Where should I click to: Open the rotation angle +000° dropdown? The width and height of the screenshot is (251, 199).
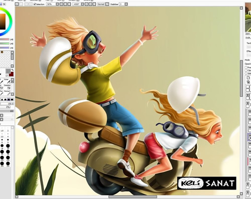(82, 4)
